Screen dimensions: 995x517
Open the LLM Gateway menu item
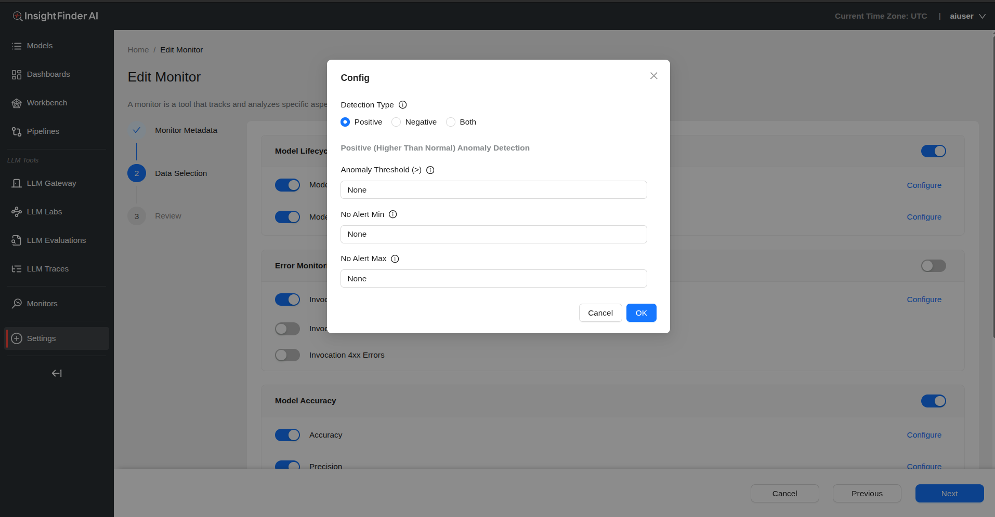click(51, 183)
